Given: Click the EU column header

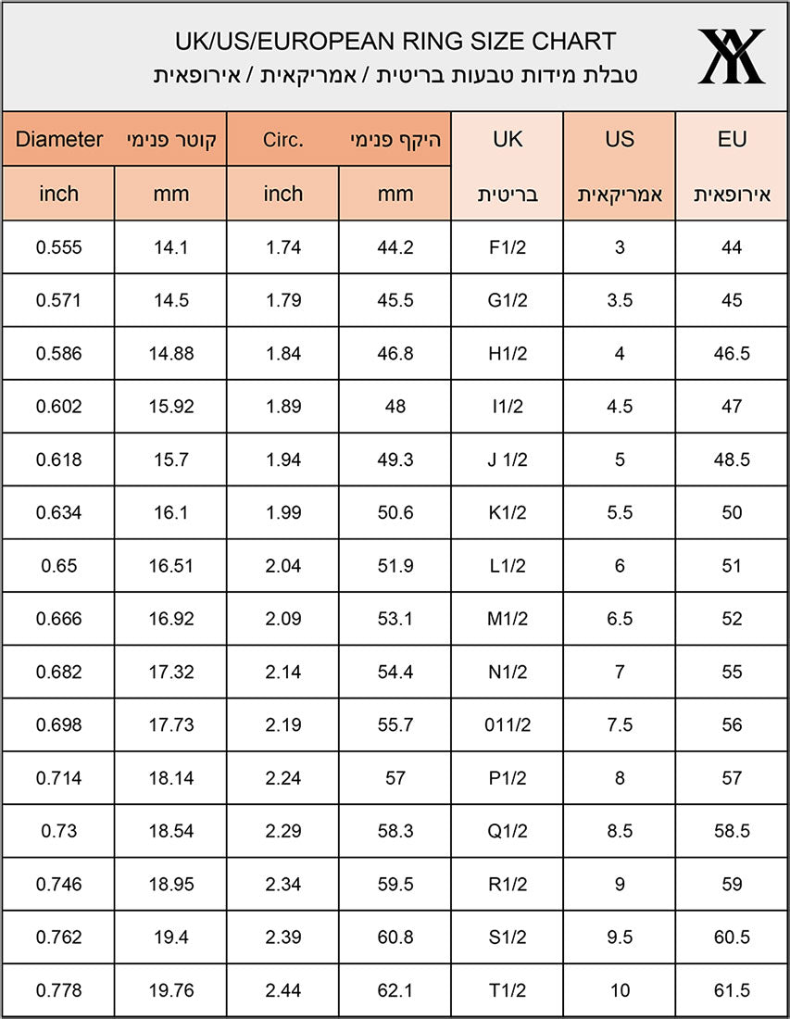Looking at the screenshot, I should click(x=732, y=140).
